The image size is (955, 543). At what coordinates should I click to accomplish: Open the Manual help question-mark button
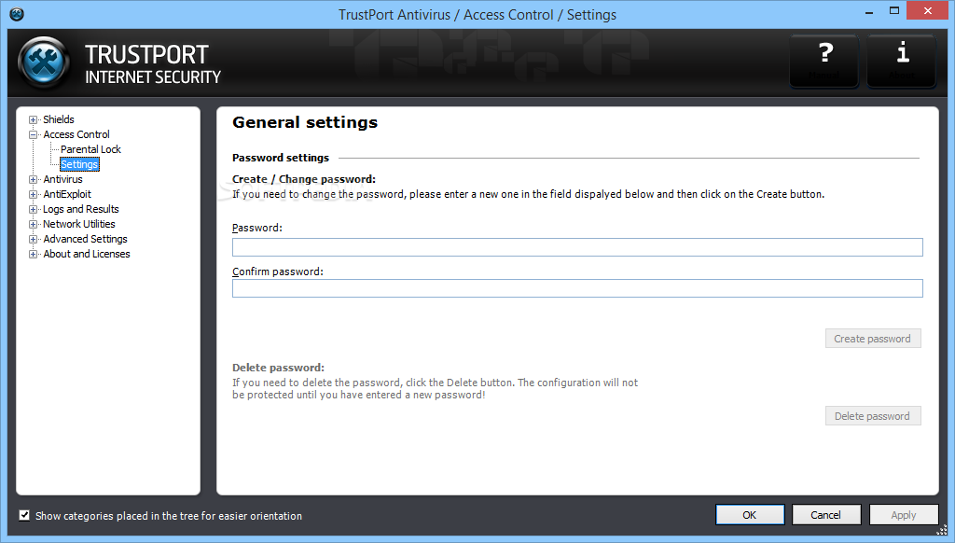point(824,61)
